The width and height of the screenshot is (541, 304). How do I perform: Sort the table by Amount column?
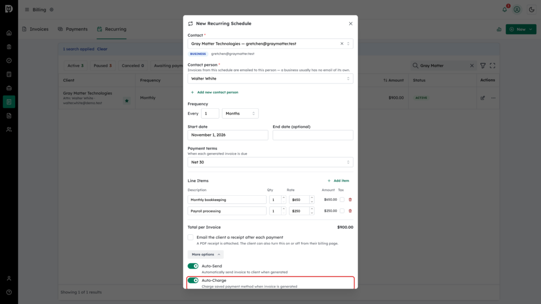pos(393,80)
